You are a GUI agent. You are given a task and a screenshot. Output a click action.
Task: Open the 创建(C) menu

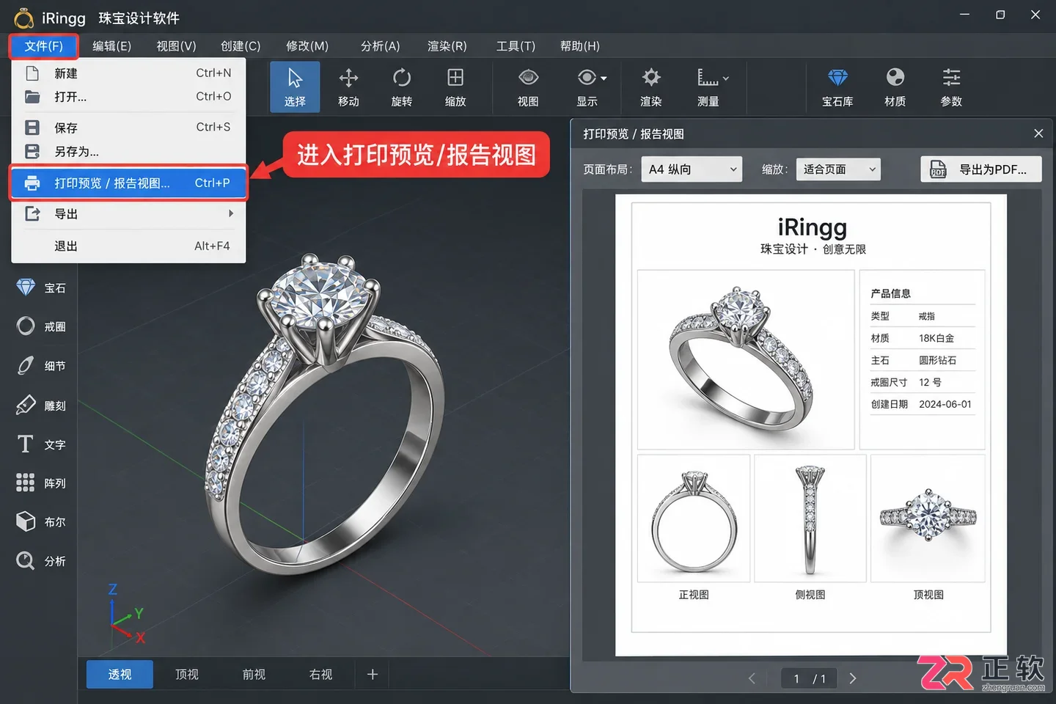[241, 46]
